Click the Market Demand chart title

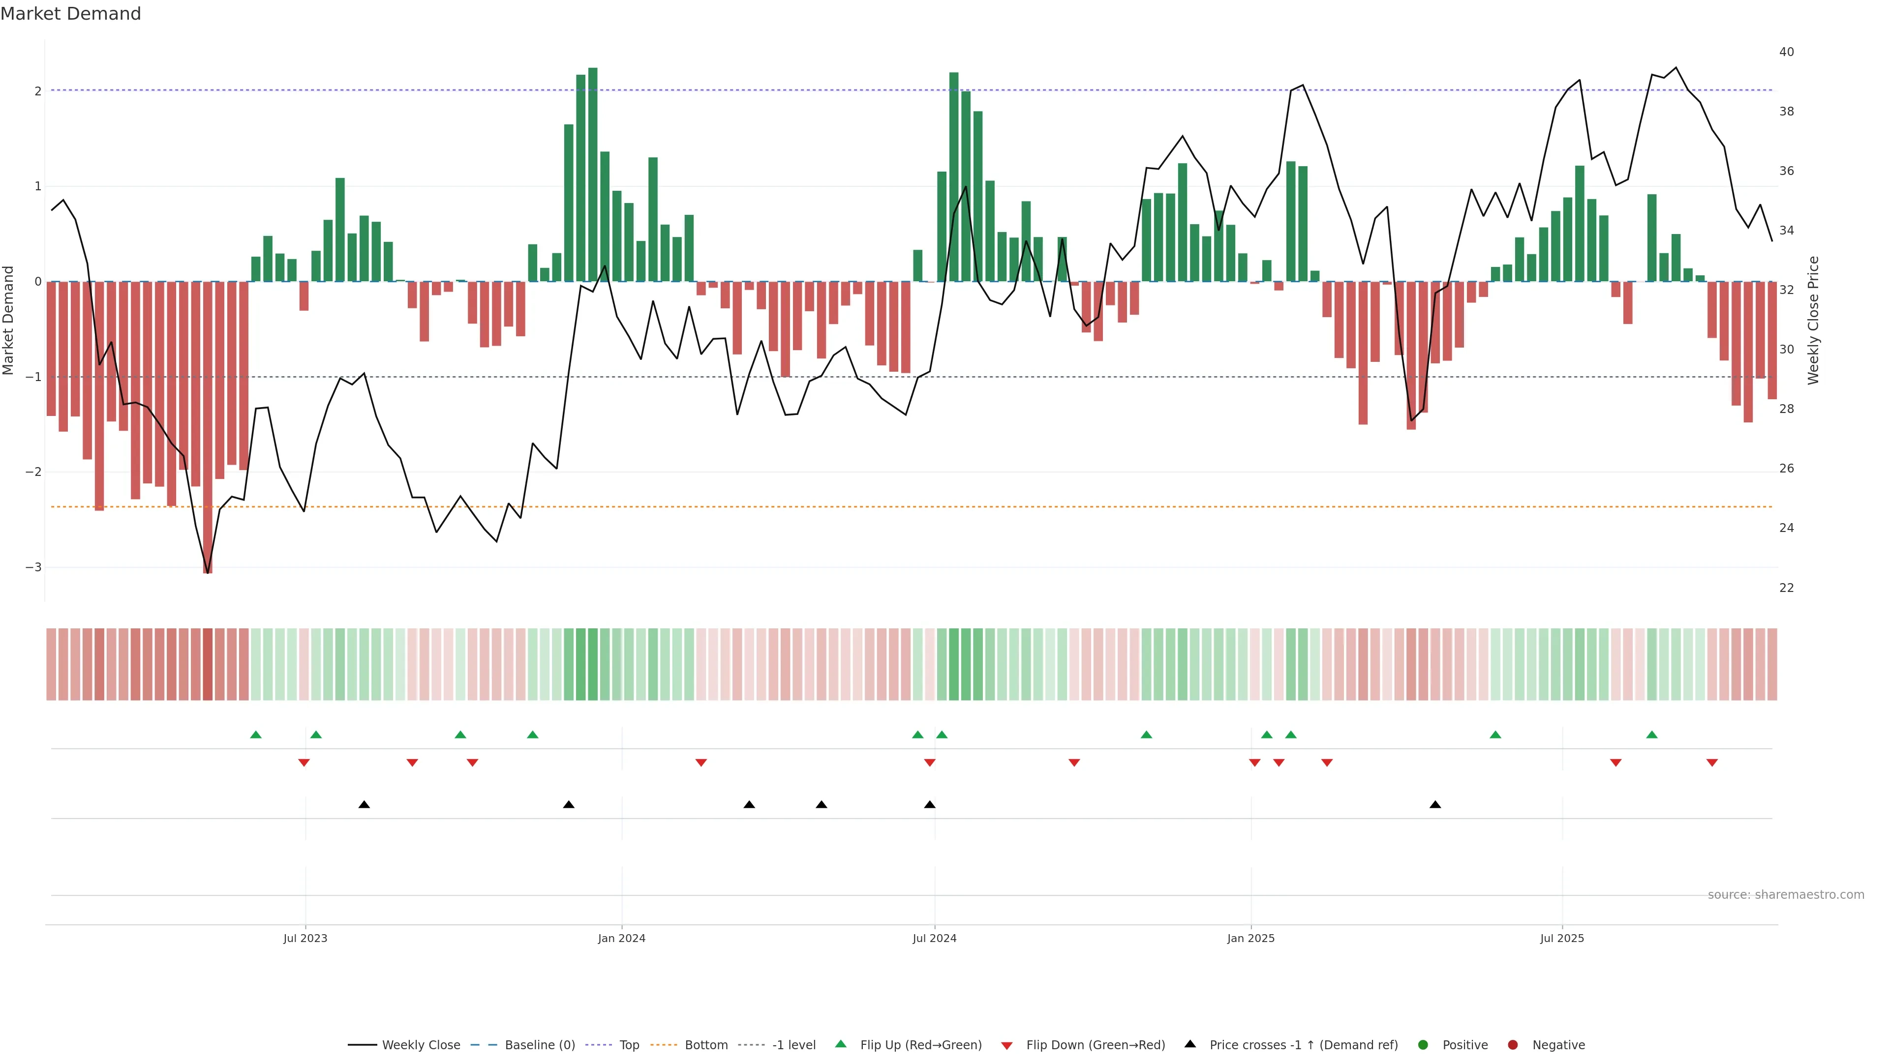tap(70, 14)
